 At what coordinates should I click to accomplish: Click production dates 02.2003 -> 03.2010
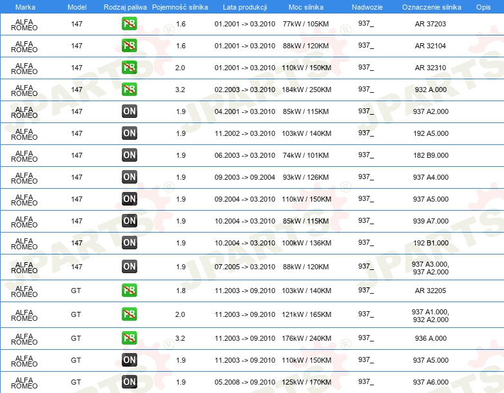click(x=245, y=90)
